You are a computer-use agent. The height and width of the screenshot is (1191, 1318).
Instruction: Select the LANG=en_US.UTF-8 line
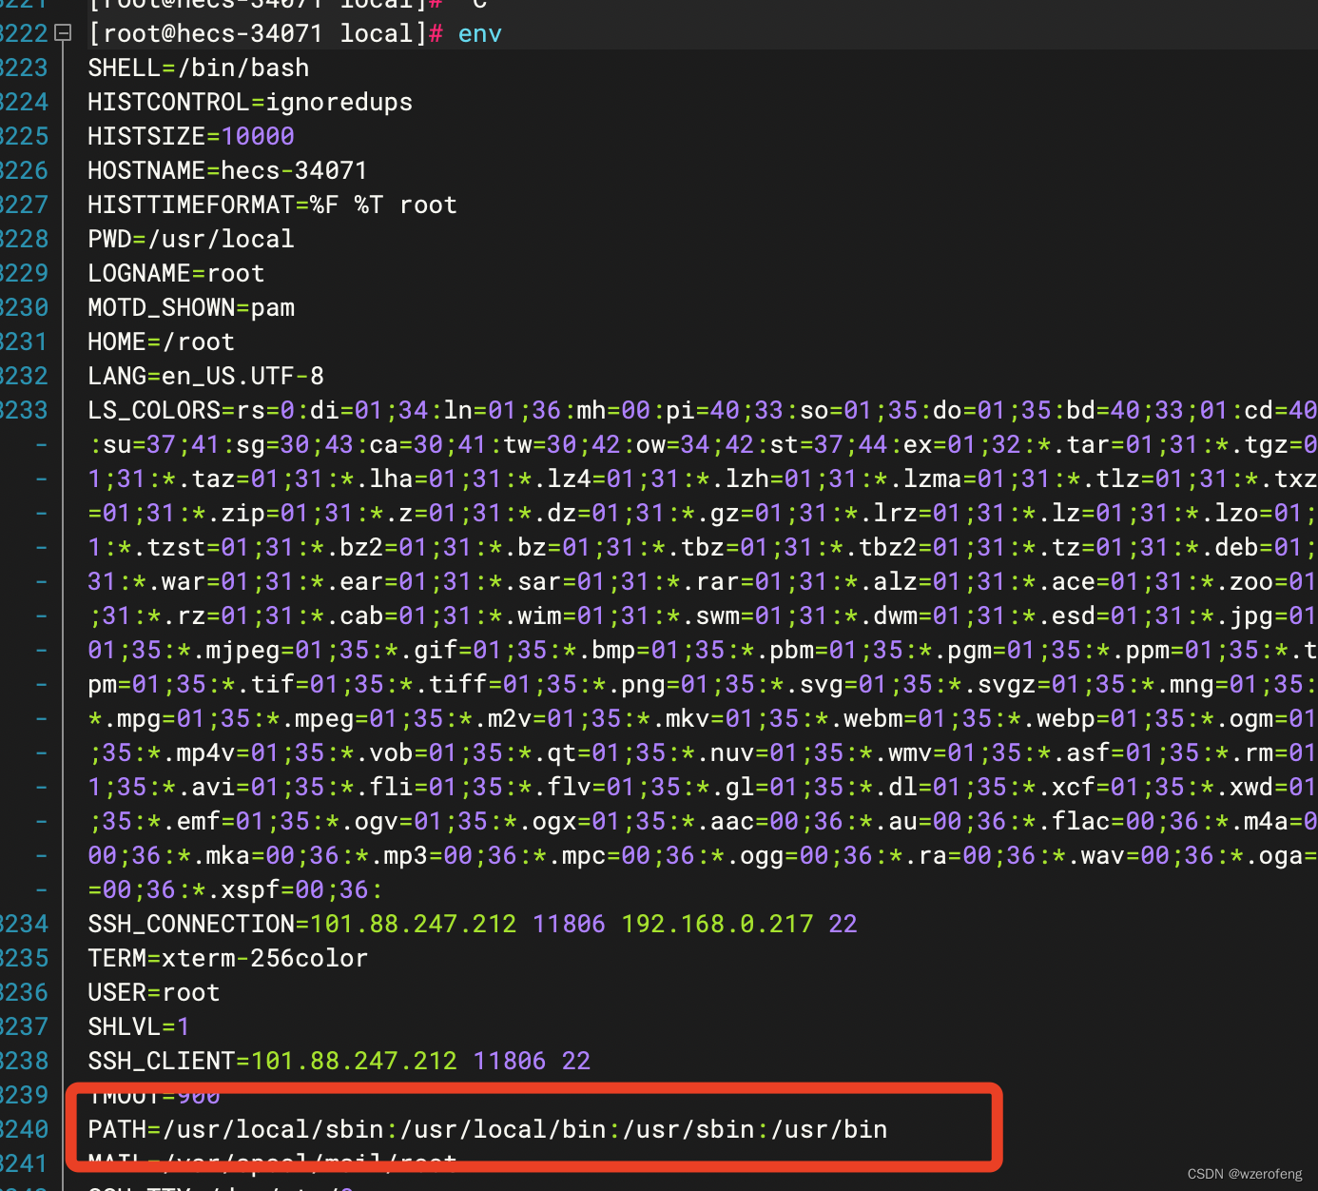tap(206, 377)
